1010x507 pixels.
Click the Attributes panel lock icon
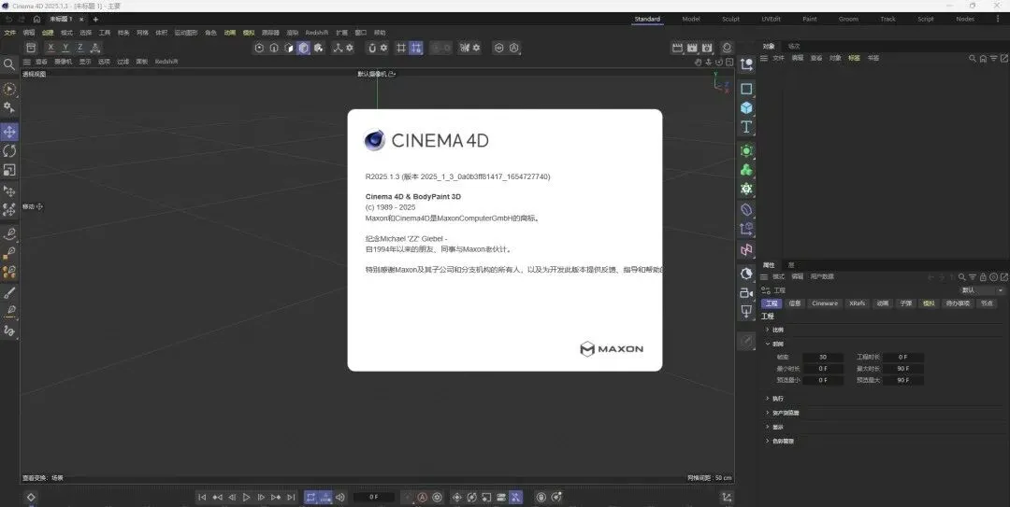coord(983,277)
